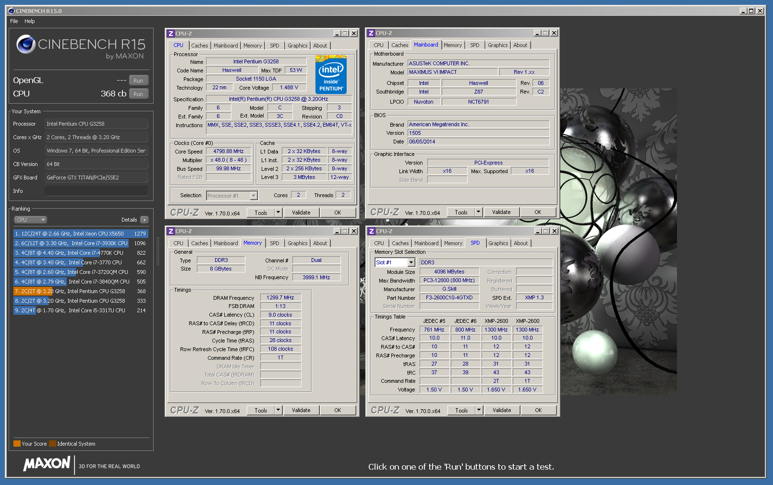Image resolution: width=773 pixels, height=485 pixels.
Task: Open the Help menu
Action: click(x=30, y=21)
